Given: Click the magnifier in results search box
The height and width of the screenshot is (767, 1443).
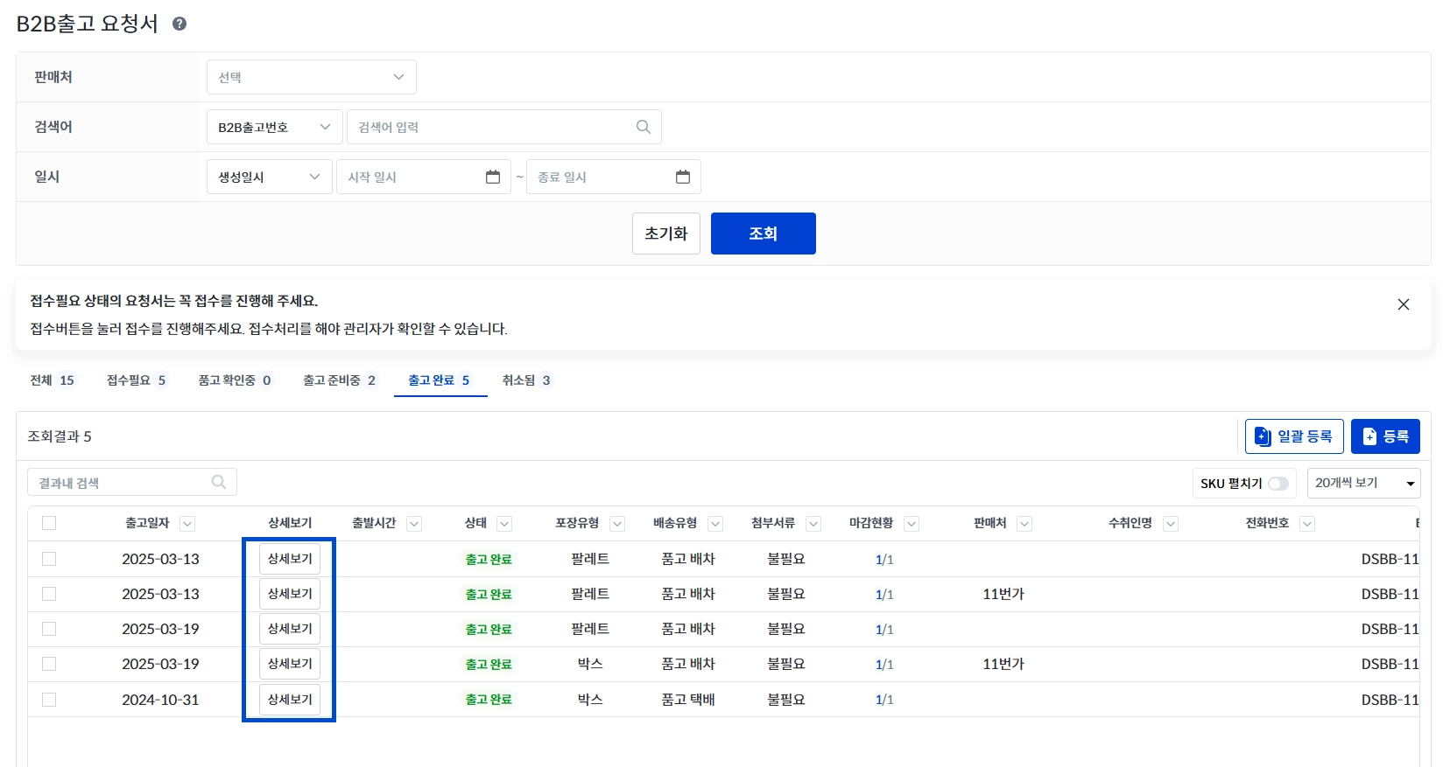Looking at the screenshot, I should (x=219, y=482).
